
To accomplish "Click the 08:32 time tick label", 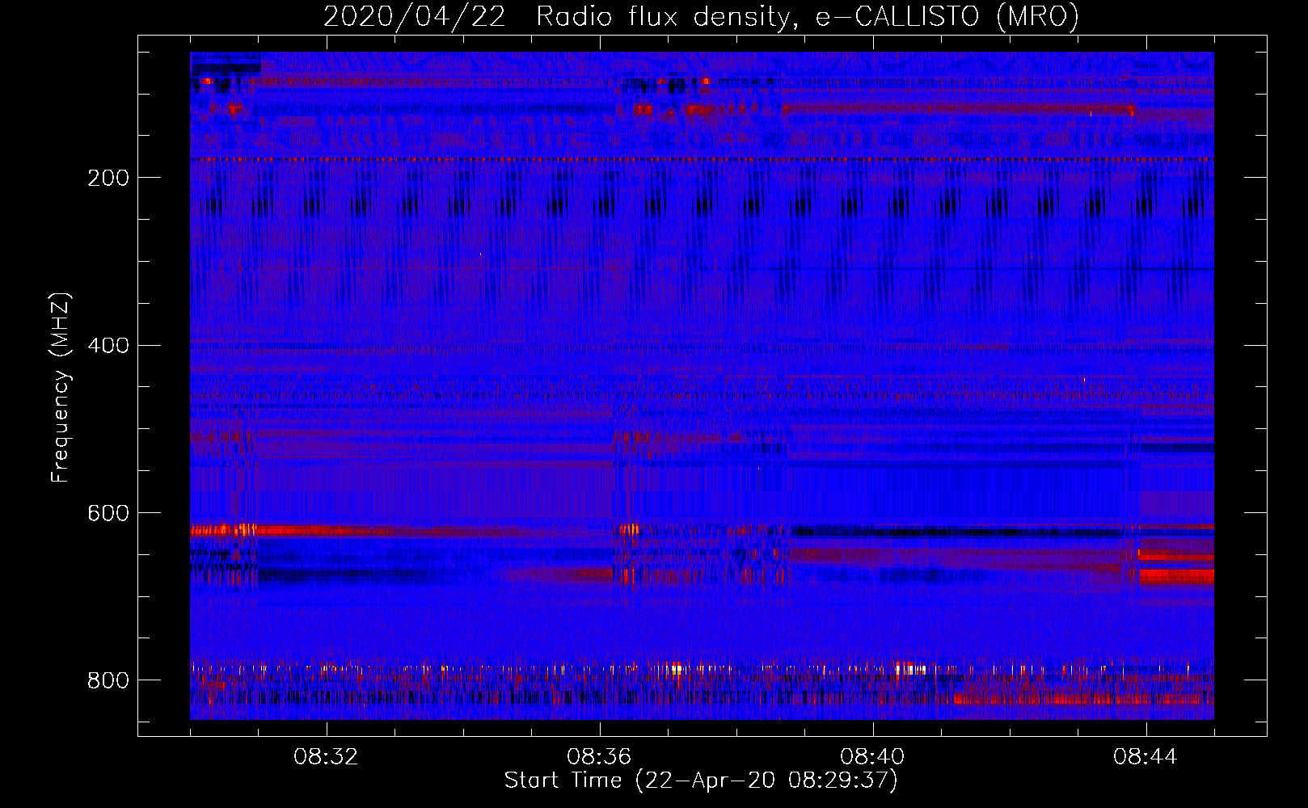I will coord(326,757).
